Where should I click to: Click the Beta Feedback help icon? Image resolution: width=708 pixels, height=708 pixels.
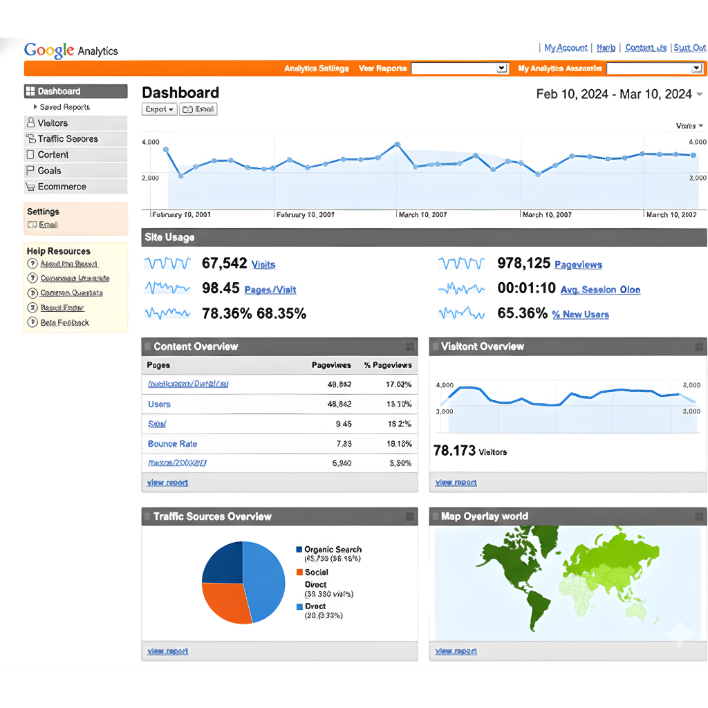coord(32,322)
